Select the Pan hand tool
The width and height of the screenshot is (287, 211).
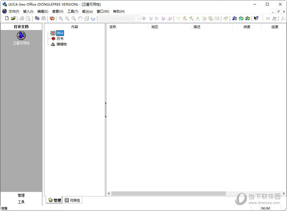80,18
